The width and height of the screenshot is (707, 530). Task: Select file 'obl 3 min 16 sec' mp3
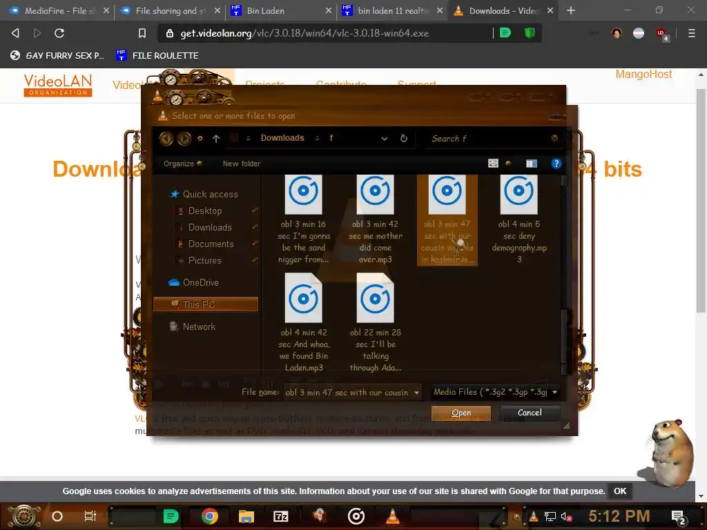point(304,219)
